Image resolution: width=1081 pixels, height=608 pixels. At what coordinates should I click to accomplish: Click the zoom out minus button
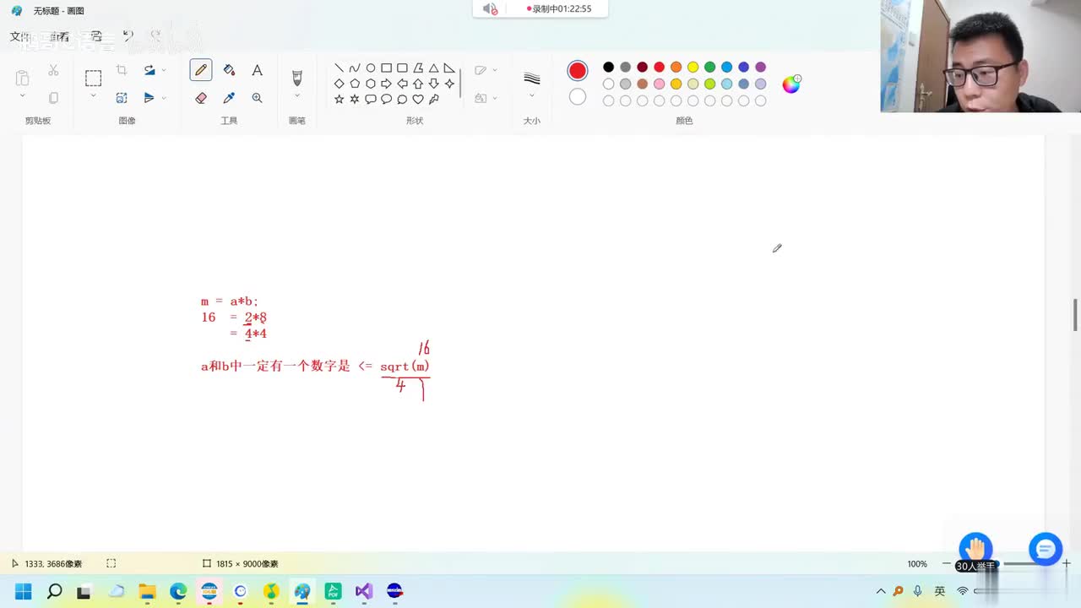click(946, 563)
